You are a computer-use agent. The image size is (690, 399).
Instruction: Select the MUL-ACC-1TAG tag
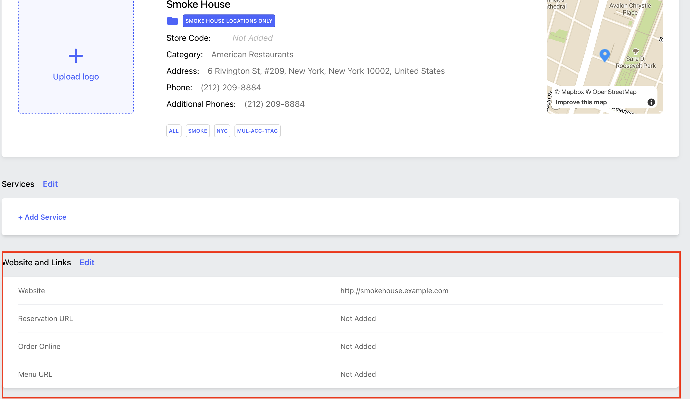coord(257,131)
